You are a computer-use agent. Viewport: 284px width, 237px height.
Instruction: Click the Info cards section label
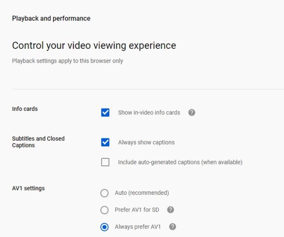pyautogui.click(x=25, y=109)
